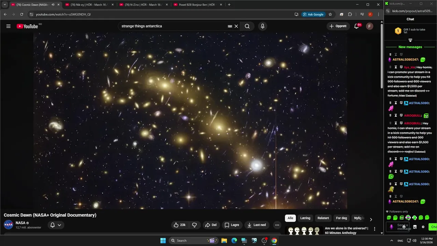Image resolution: width=437 pixels, height=246 pixels.
Task: Bookmark this page with star icon
Action: coord(330,14)
